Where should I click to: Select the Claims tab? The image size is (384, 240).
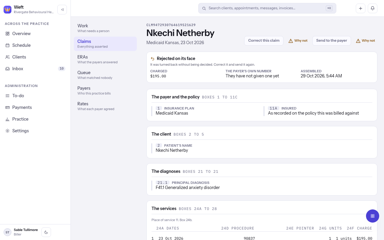click(105, 44)
